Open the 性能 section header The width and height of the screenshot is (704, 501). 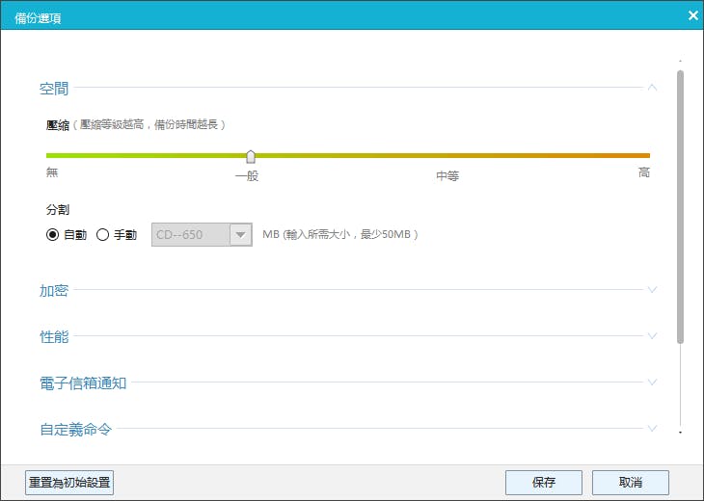pyautogui.click(x=54, y=337)
